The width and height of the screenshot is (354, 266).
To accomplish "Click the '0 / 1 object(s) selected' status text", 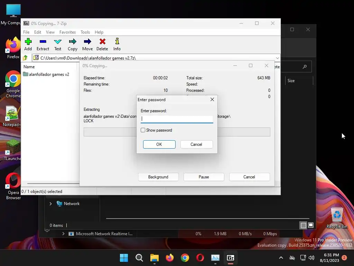I will tap(42, 191).
